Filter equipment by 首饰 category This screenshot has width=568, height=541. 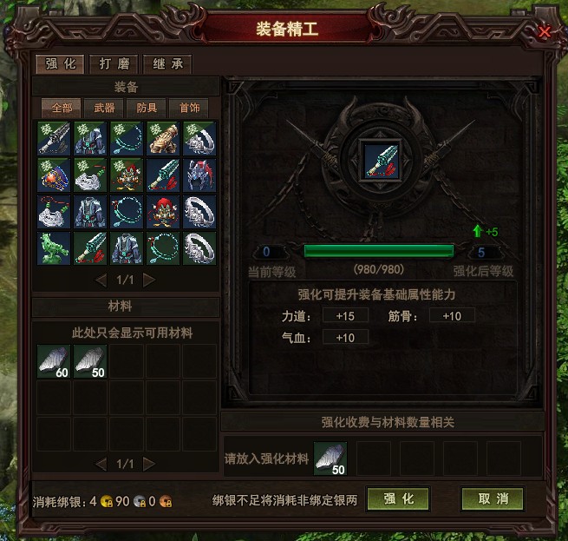click(x=189, y=108)
